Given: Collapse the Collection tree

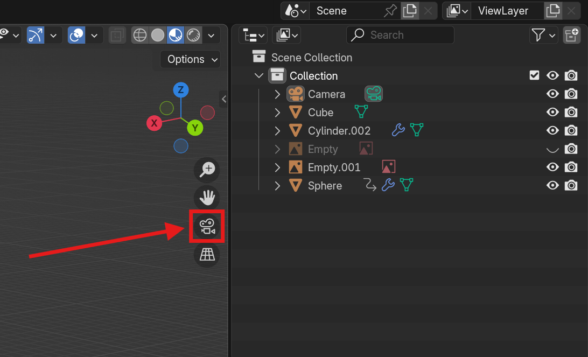Looking at the screenshot, I should (259, 76).
